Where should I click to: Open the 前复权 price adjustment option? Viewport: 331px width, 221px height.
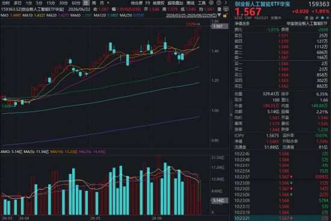click(158, 3)
